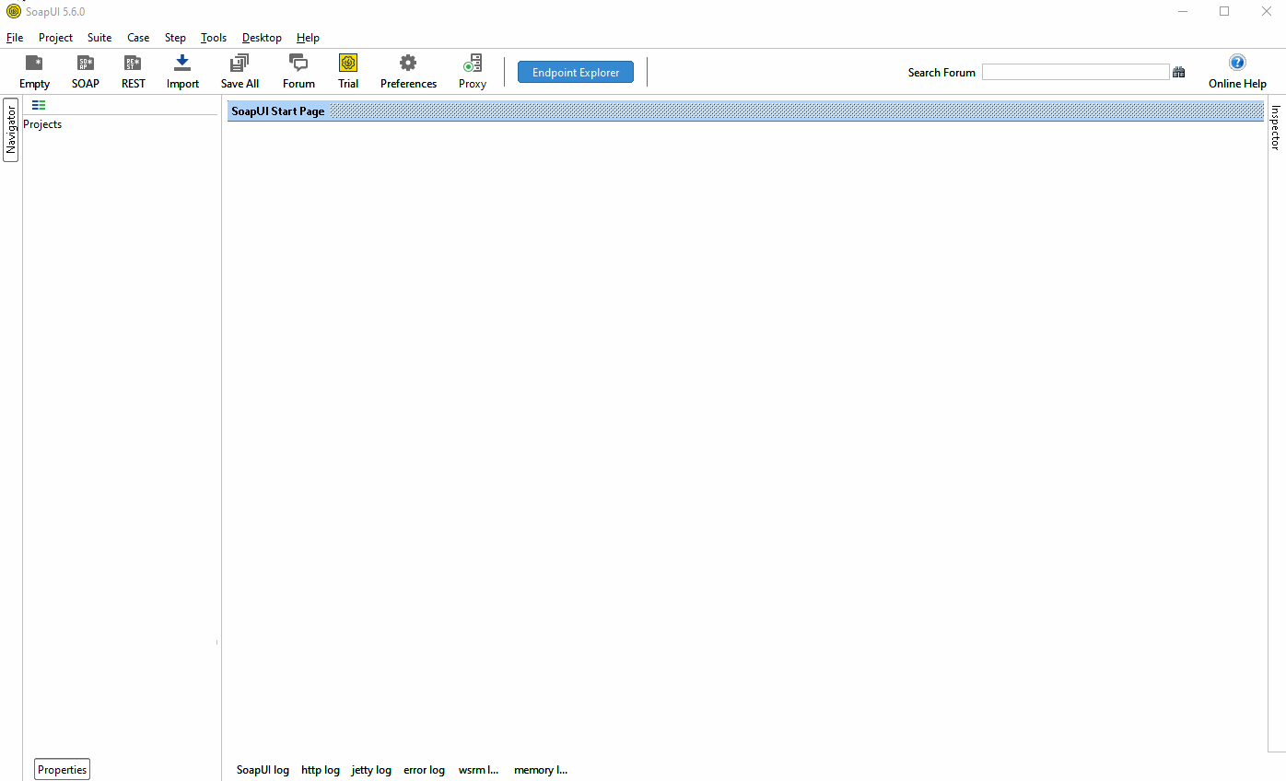This screenshot has height=781, width=1286.
Task: Open the Inspector side tab
Action: (1276, 127)
